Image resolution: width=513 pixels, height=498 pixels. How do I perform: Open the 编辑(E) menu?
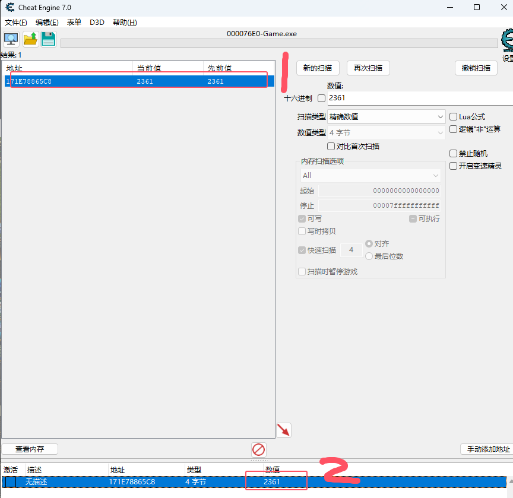point(47,22)
